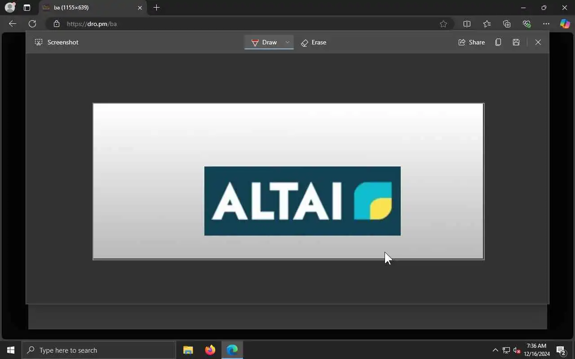The image size is (575, 359).
Task: Close the ba (1155×639) tab
Action: coord(140,8)
